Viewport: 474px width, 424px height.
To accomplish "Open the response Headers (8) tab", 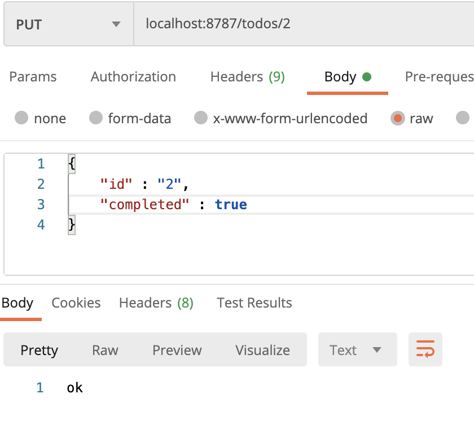I will click(x=156, y=303).
